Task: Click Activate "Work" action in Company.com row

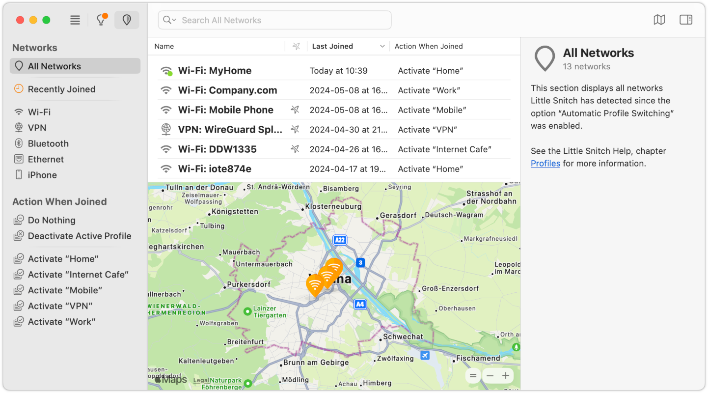Action: (429, 90)
